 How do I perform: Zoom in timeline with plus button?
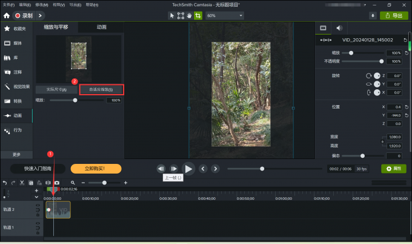pyautogui.click(x=125, y=183)
